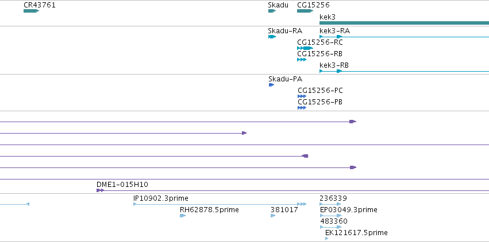Click the CG15256 gene label

click(x=313, y=5)
